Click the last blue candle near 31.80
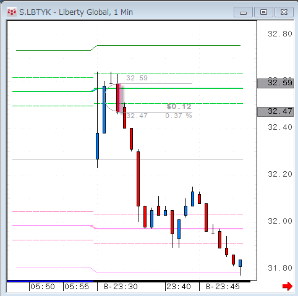 [240, 263]
